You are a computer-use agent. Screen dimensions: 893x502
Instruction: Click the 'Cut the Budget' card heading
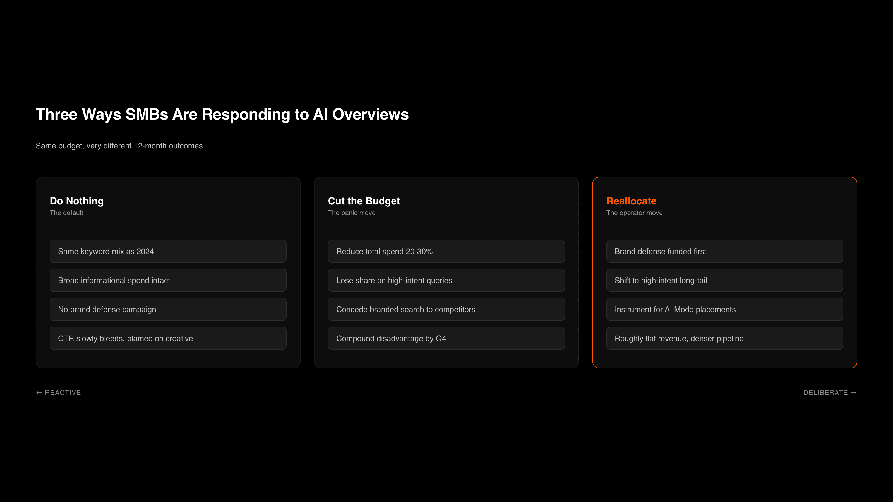364,201
